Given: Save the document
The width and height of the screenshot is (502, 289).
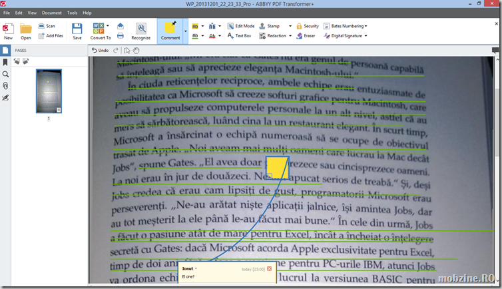Looking at the screenshot, I should 77,31.
